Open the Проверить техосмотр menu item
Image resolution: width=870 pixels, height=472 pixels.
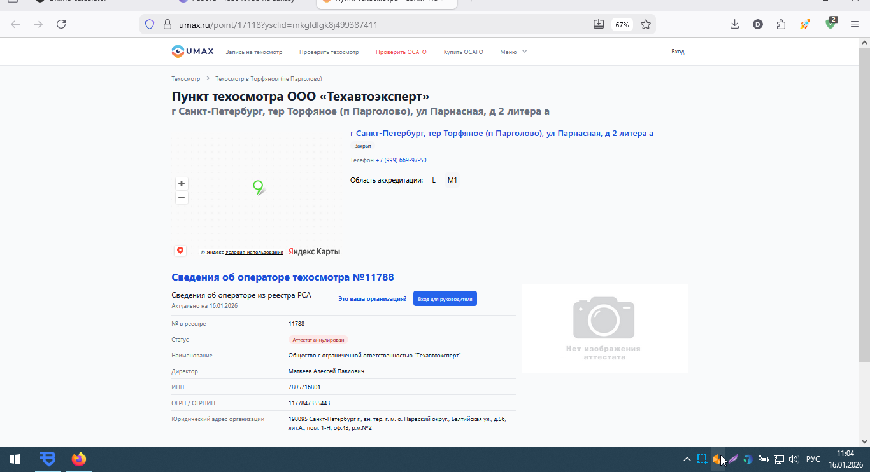[329, 52]
